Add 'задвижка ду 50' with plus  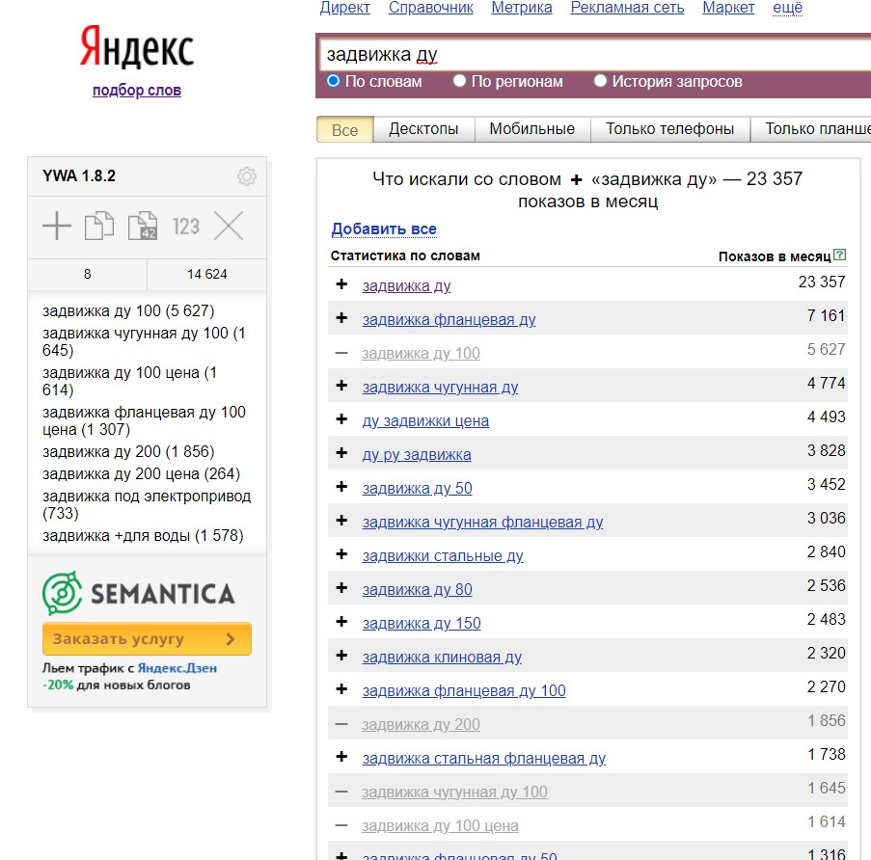341,487
